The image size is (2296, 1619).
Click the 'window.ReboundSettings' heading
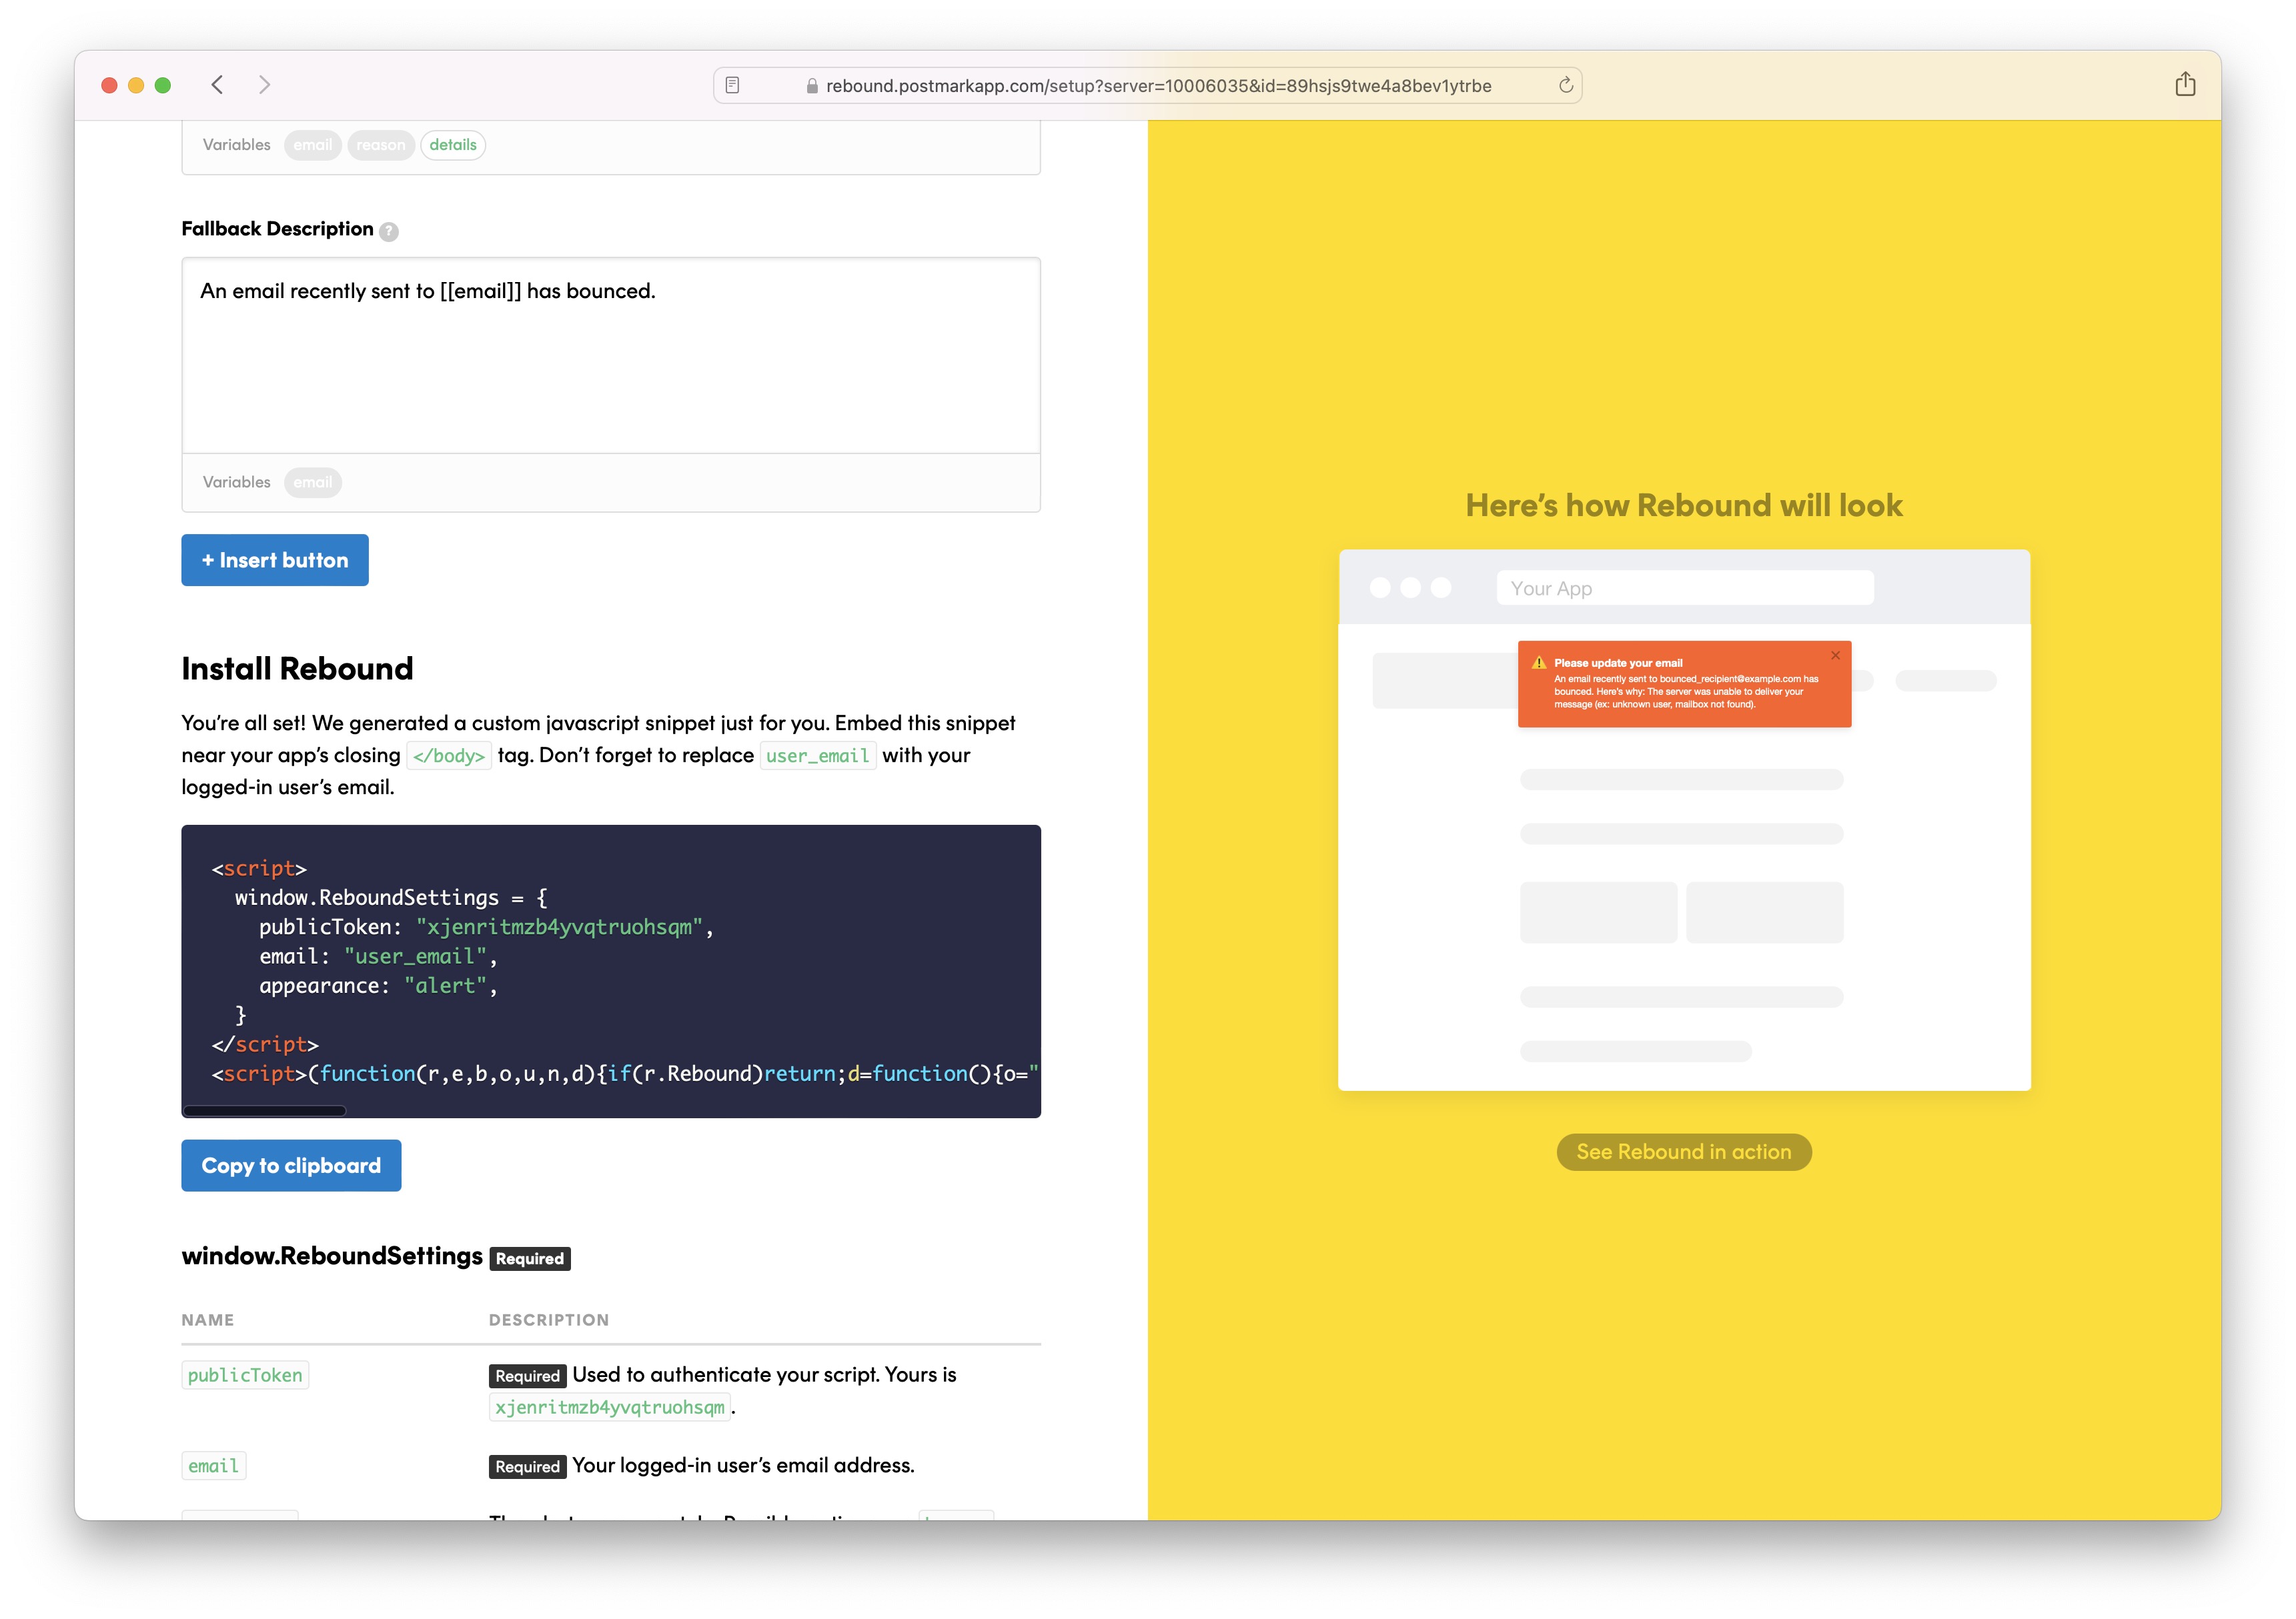click(x=332, y=1256)
